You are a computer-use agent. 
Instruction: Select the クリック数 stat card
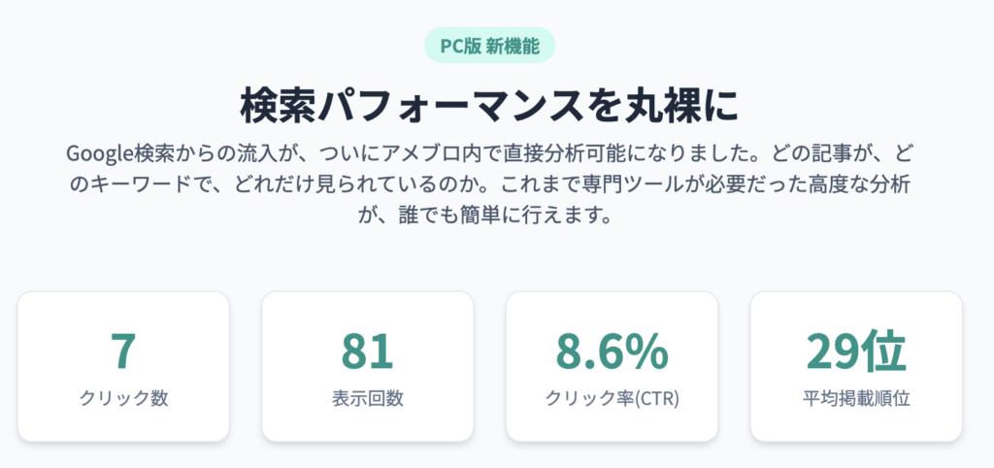(x=123, y=367)
